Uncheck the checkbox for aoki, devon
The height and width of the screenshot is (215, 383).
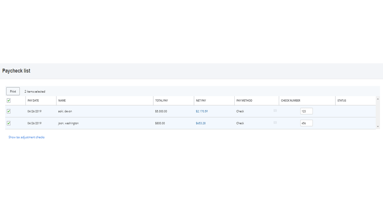point(9,111)
